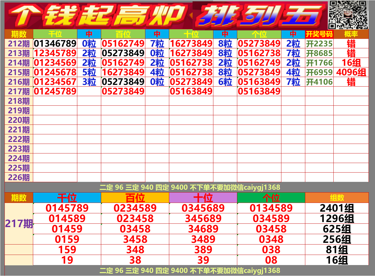Expand the 217期 row in the lower table
The width and height of the screenshot is (375, 276).
[x=20, y=223]
